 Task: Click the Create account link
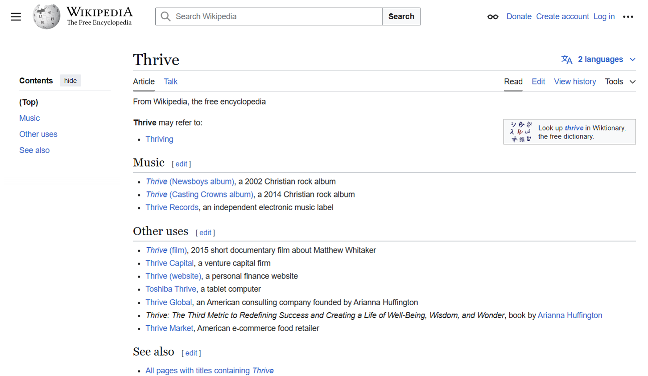point(562,16)
